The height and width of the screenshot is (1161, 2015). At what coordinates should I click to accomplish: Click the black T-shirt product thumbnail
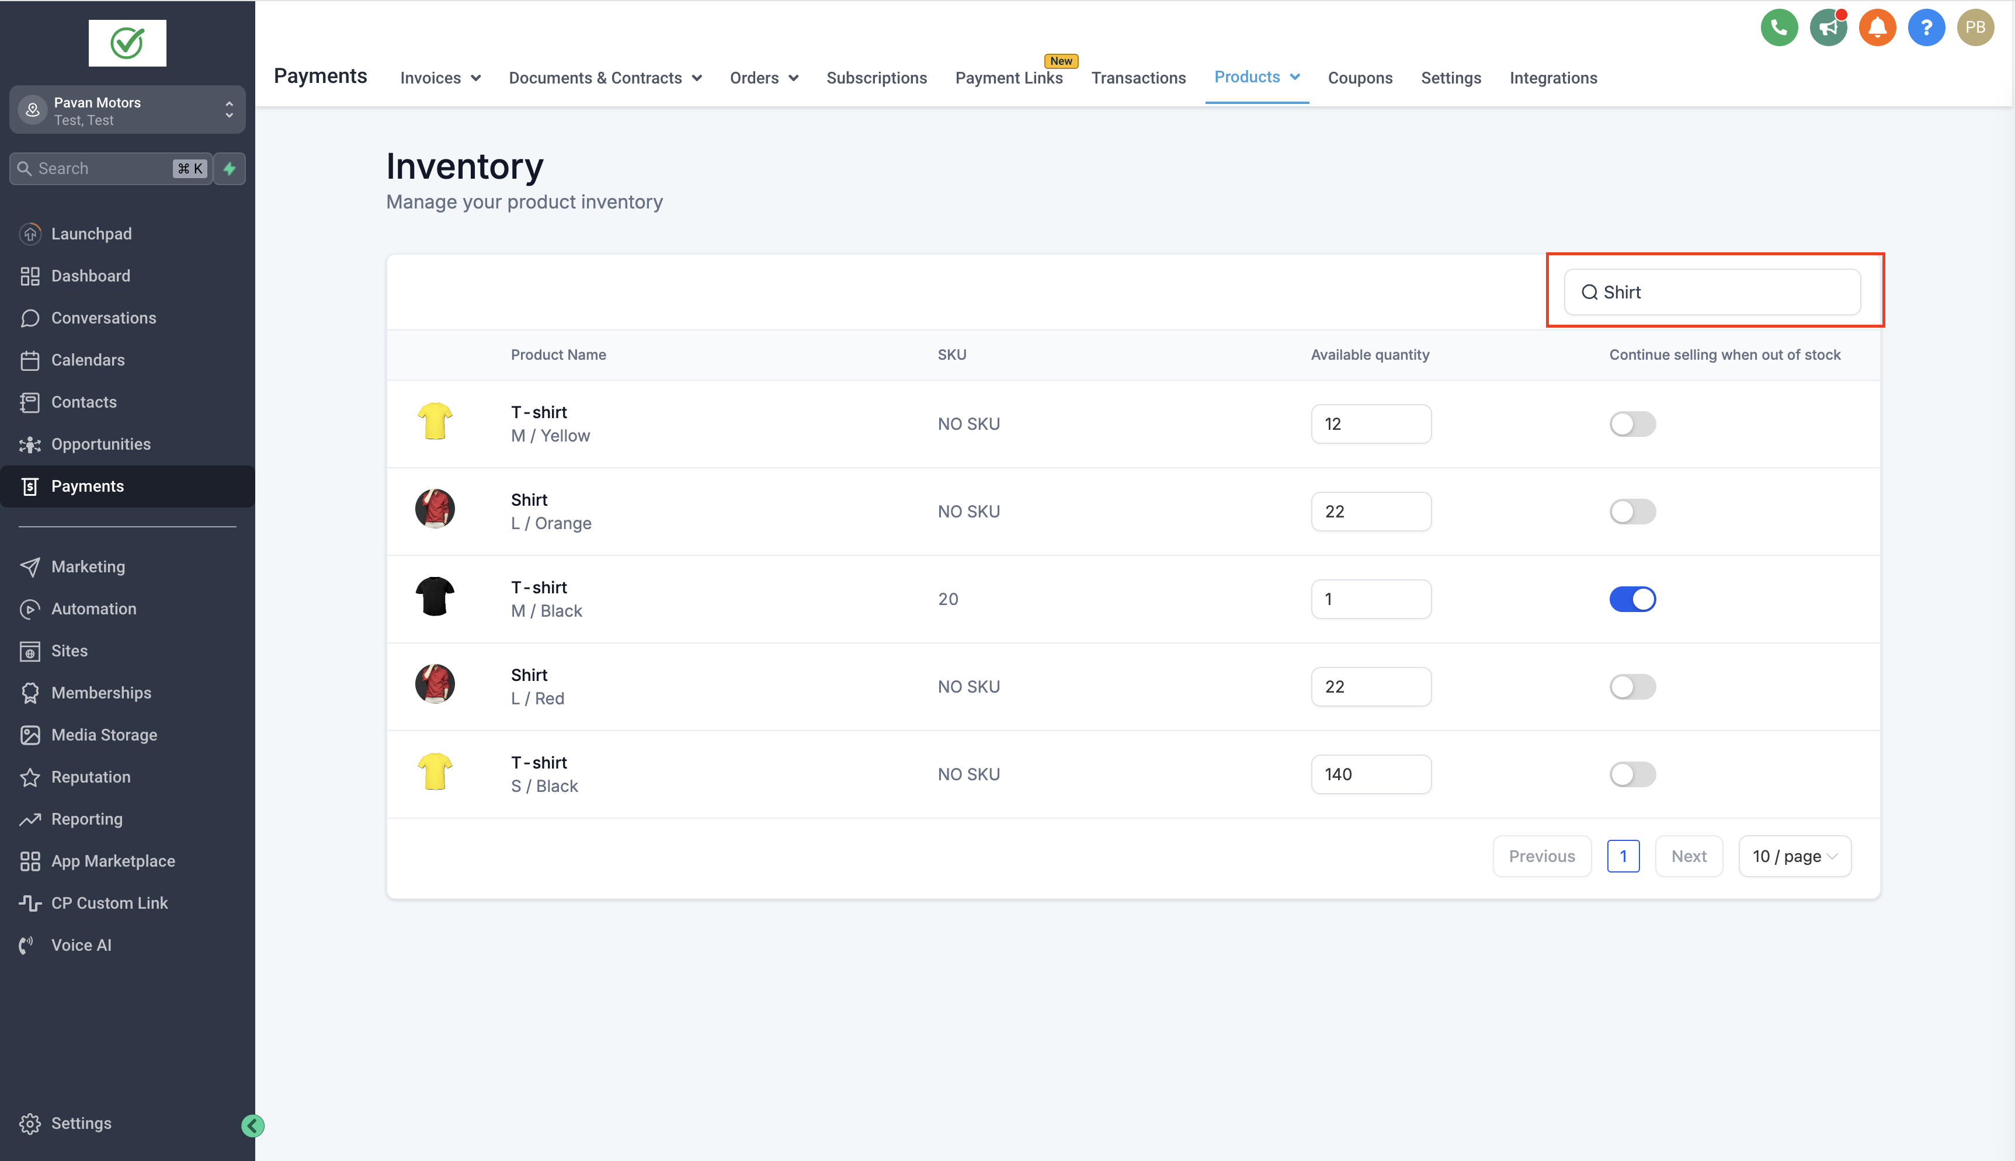435,597
